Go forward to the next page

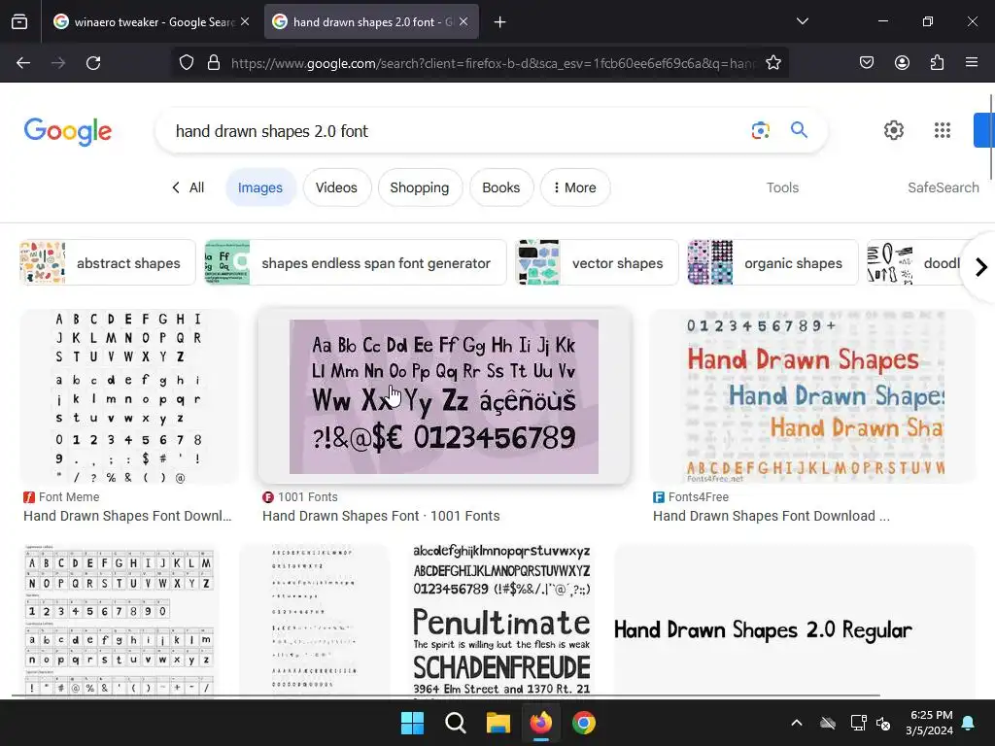(x=58, y=63)
